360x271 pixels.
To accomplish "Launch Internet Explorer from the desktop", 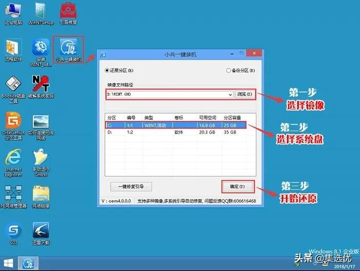I will tap(13, 162).
